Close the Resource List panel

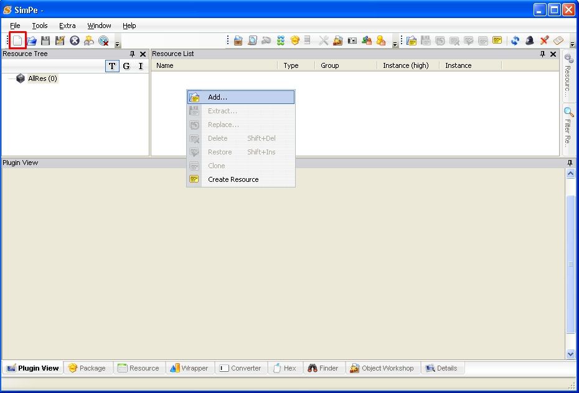pyautogui.click(x=553, y=54)
